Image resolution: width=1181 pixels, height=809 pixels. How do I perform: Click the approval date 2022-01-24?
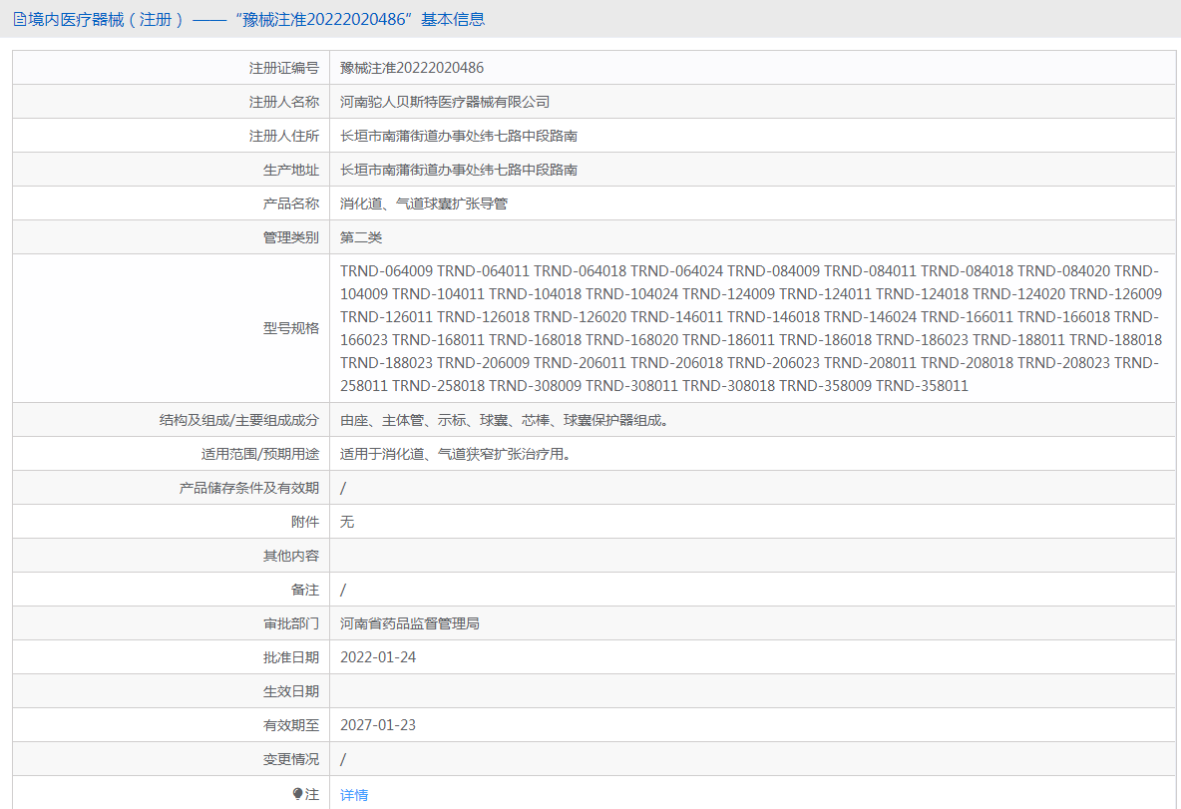378,657
